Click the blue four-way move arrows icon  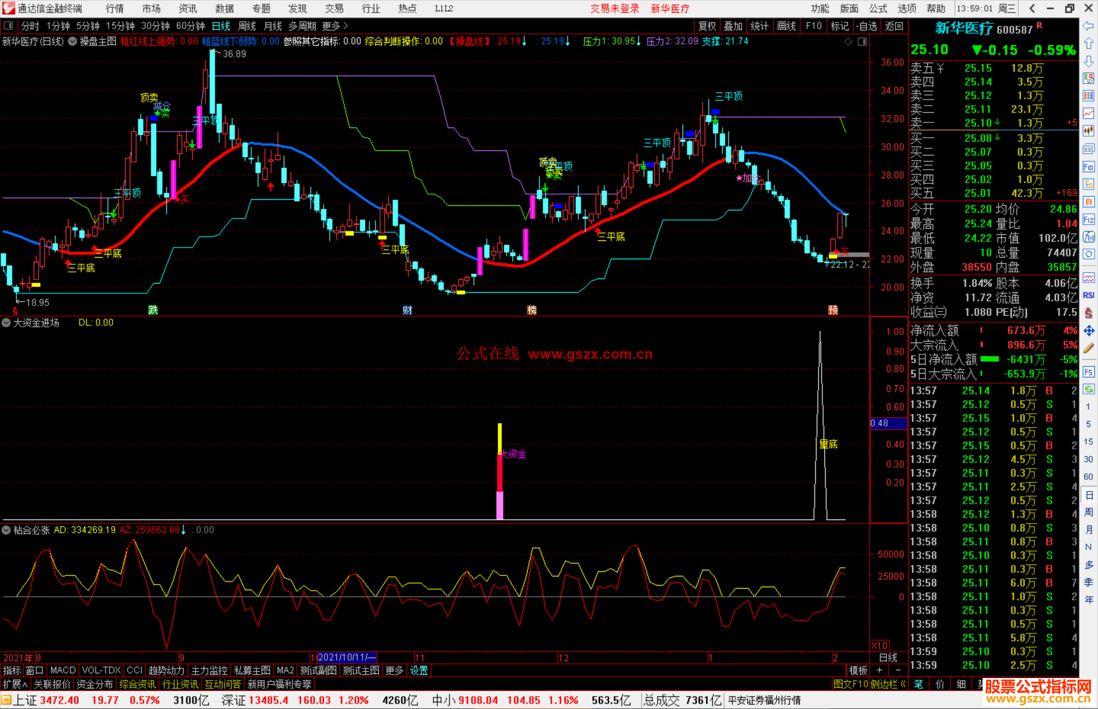(x=1088, y=331)
